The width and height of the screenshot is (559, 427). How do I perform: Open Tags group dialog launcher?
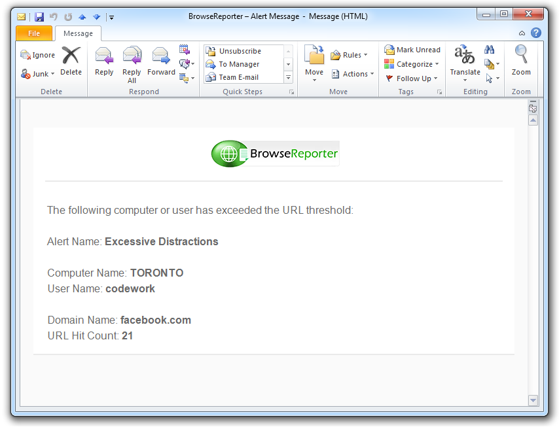pos(440,92)
